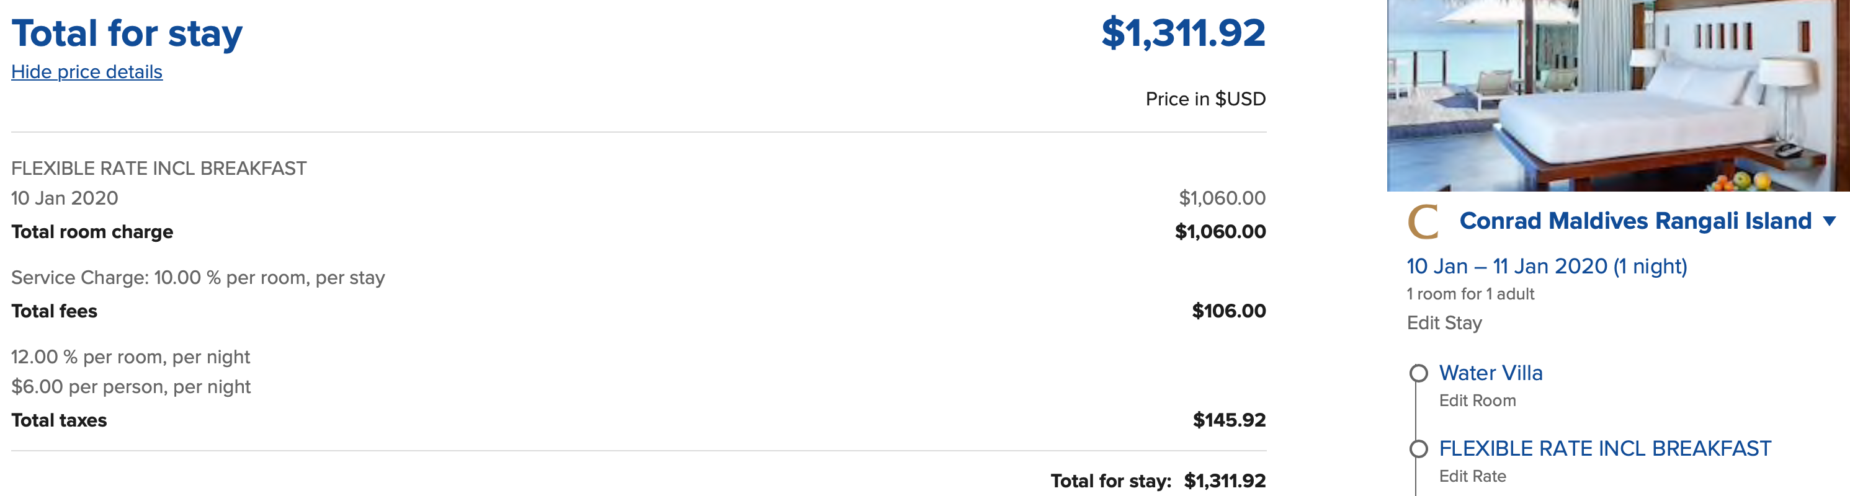Select the 10 Jan – 11 Jan 2020 dates
1850x496 pixels.
1546,267
